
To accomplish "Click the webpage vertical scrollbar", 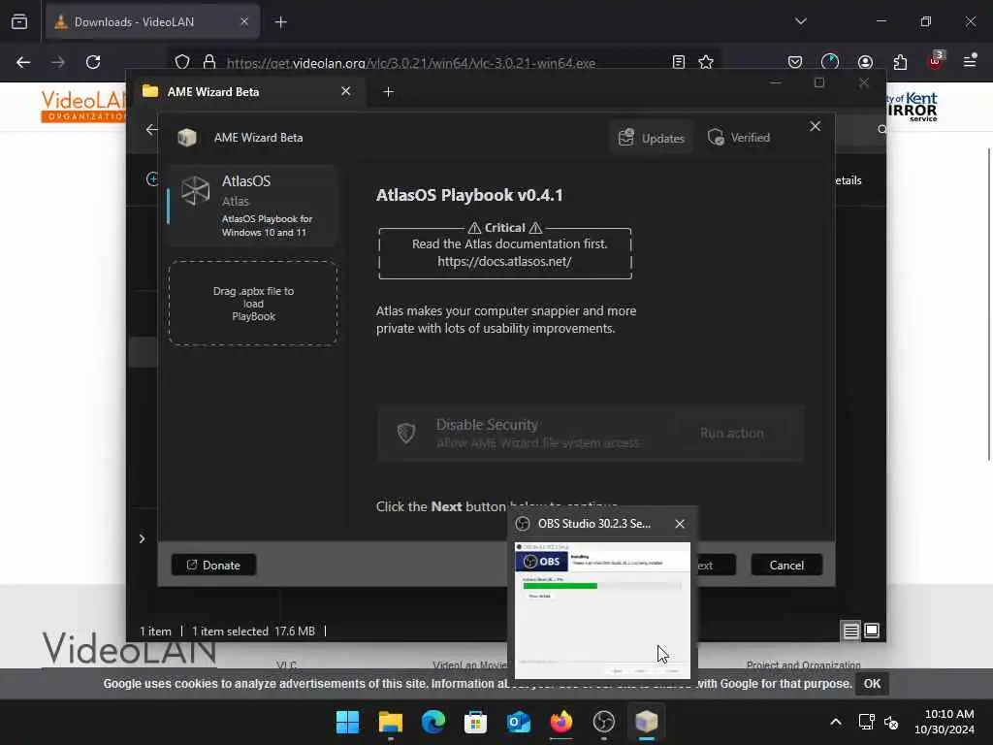I will point(988,304).
